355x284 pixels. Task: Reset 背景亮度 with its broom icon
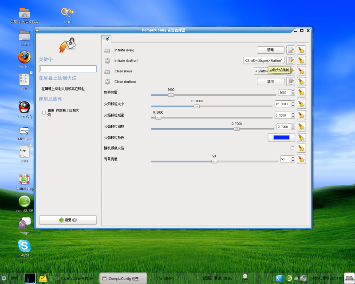[301, 159]
